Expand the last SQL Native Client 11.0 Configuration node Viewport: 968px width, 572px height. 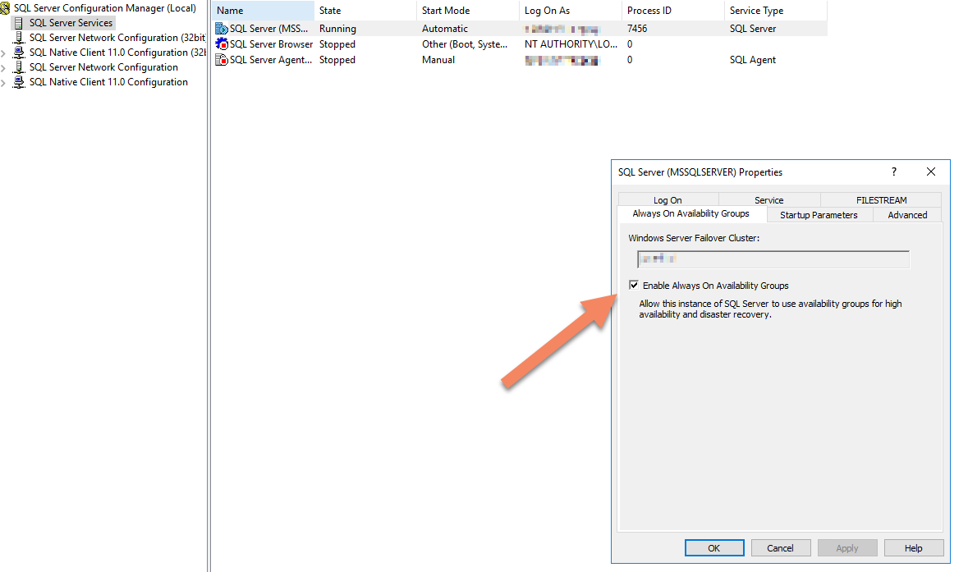pos(4,83)
